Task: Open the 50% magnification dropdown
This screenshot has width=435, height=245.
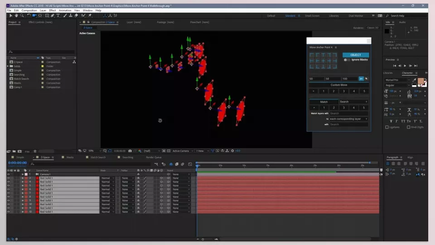Action: [94, 151]
